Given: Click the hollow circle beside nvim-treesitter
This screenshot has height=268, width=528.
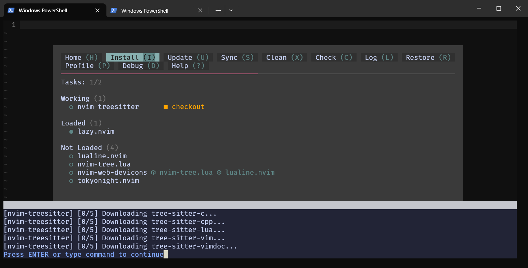Looking at the screenshot, I should pyautogui.click(x=71, y=107).
